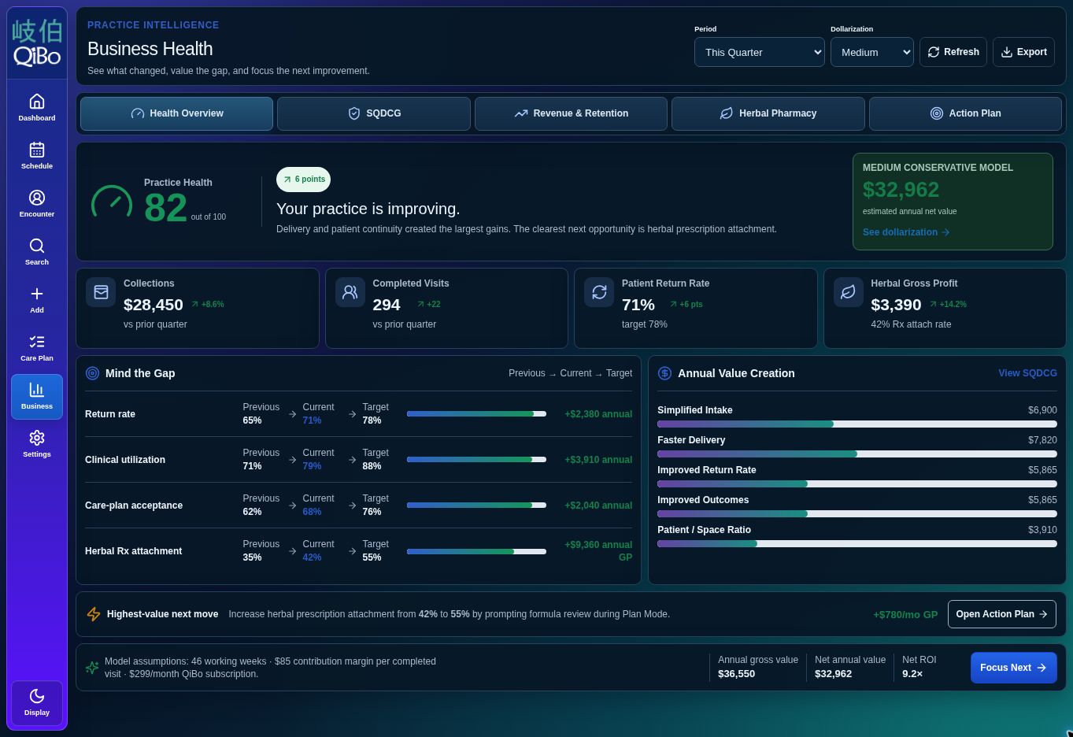Click the Return rate progress bar
The image size is (1073, 737).
tap(476, 414)
